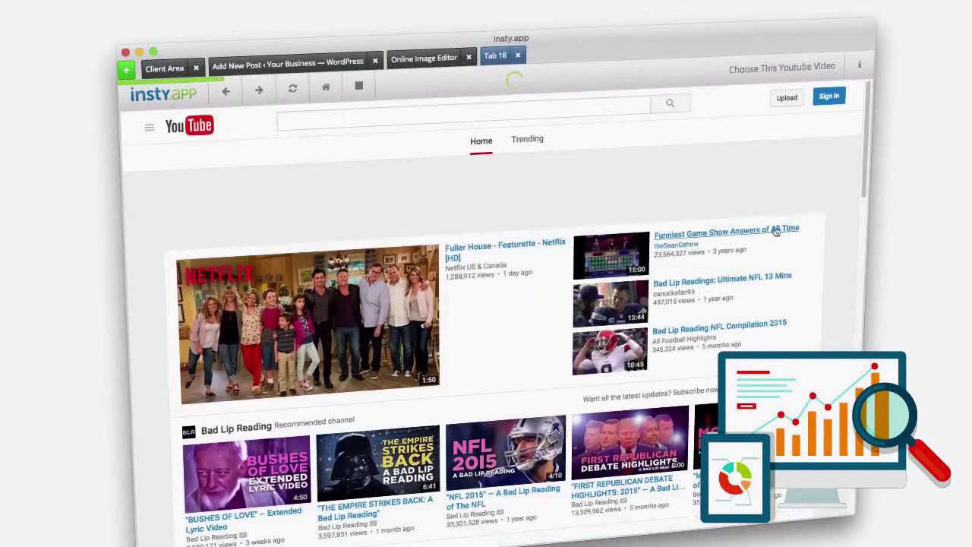
Task: Open the "BUSHES OF LOVE" Extended Lyric Video link
Action: (244, 520)
